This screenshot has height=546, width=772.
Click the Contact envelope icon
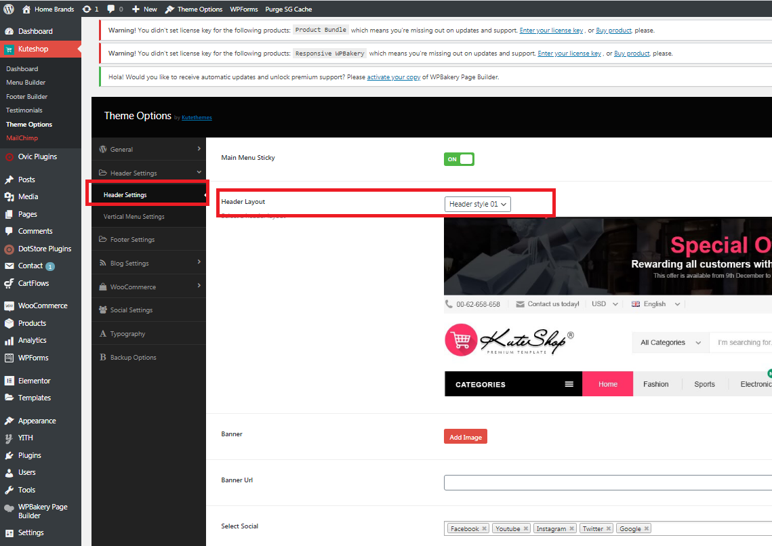9,266
